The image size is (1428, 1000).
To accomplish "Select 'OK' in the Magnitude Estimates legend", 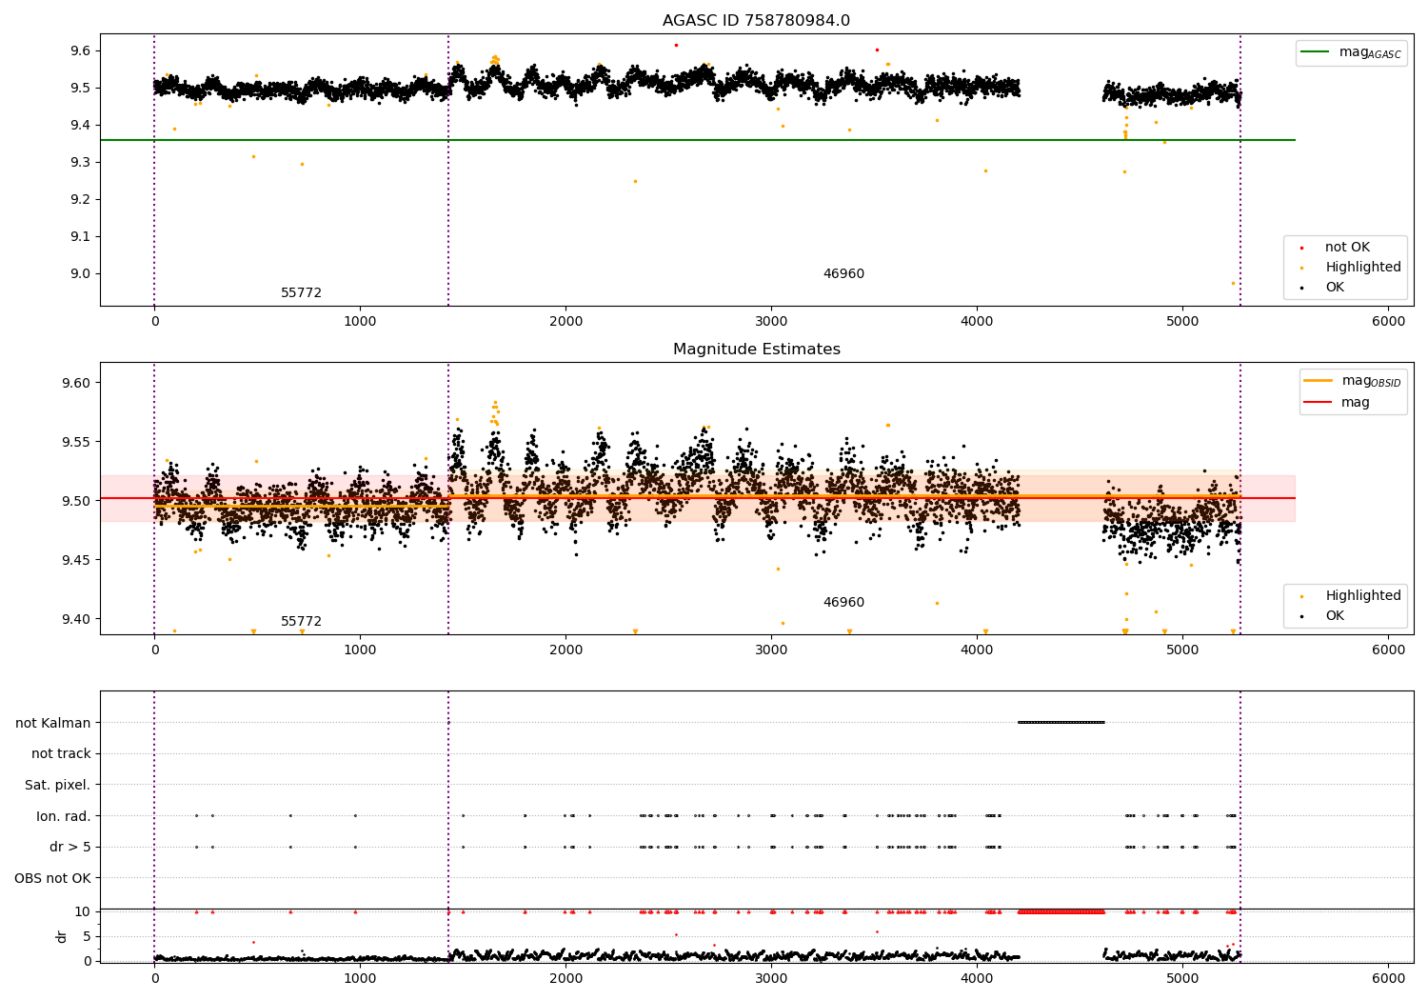I will 1335,616.
